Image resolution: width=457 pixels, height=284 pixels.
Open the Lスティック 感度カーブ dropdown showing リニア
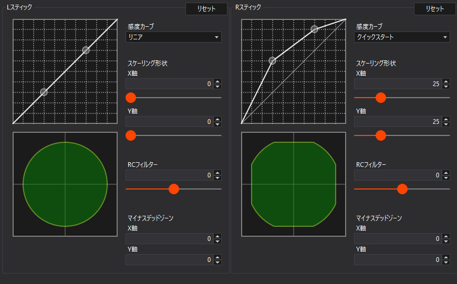(x=173, y=37)
